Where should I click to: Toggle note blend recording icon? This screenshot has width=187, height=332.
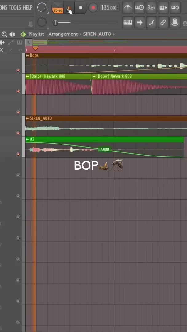(151, 22)
